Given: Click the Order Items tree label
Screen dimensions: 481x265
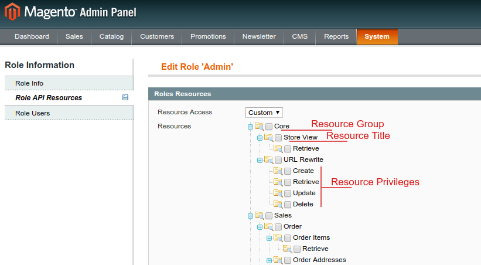Looking at the screenshot, I should point(311,237).
